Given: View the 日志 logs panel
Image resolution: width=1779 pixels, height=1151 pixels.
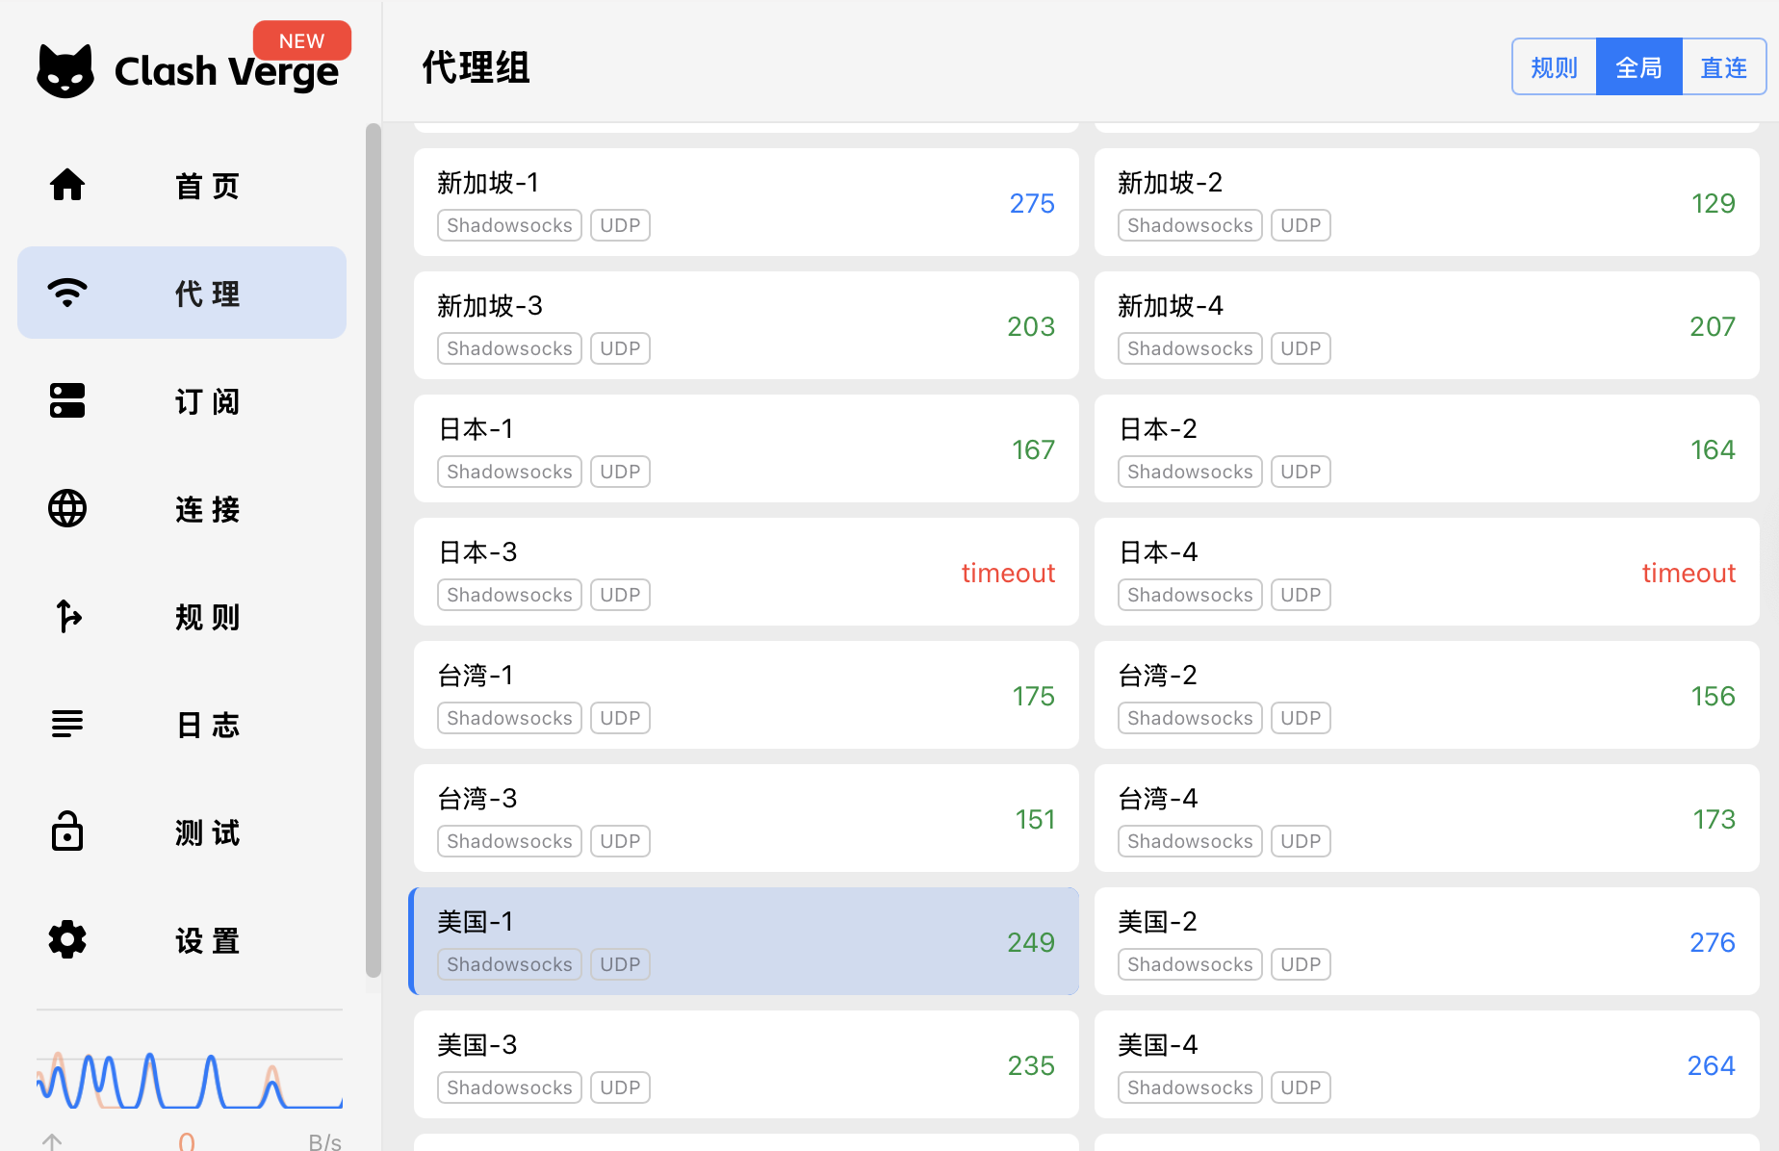Looking at the screenshot, I should [181, 724].
